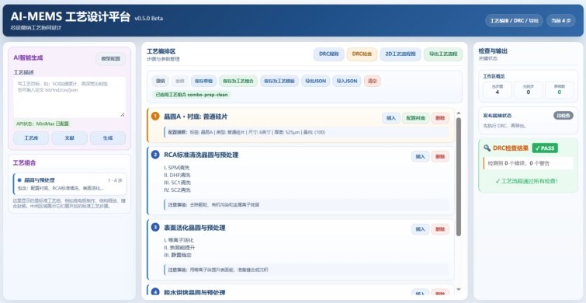The height and width of the screenshot is (303, 586).
Task: Click 保存为工艺模板 button
Action: [279, 81]
